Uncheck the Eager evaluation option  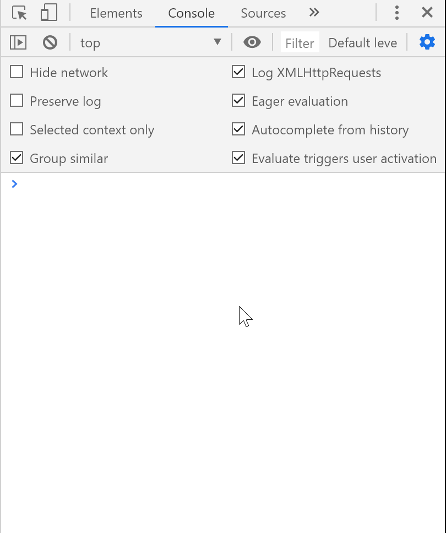[x=238, y=101]
